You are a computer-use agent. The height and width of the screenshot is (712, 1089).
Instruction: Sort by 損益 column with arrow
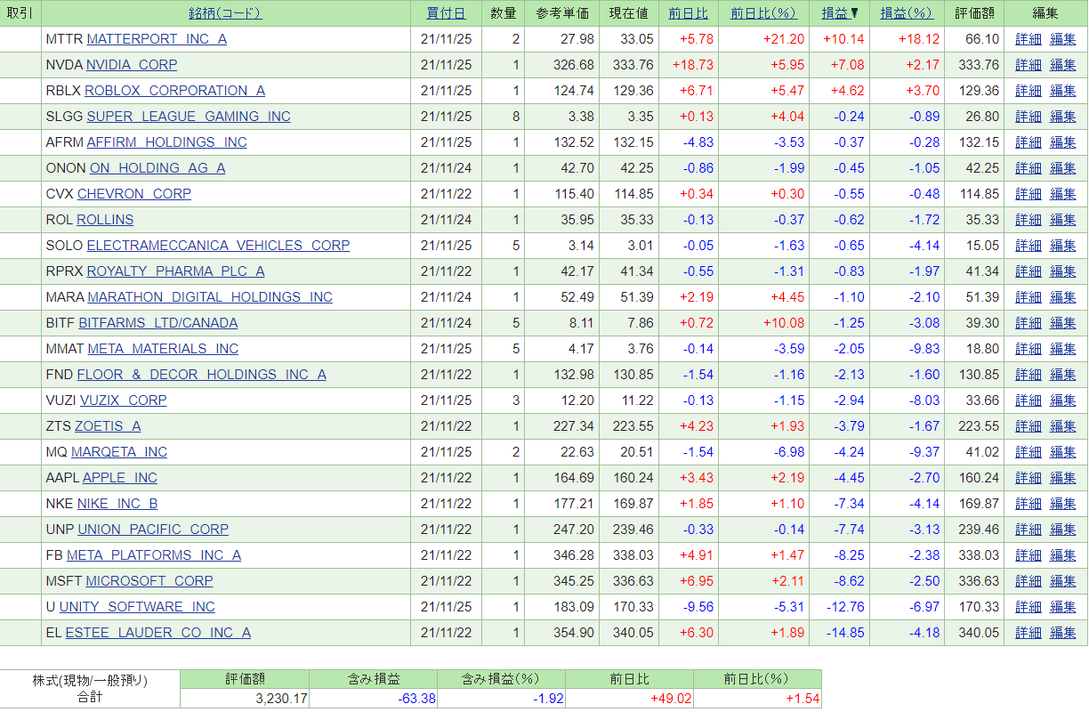coord(839,13)
